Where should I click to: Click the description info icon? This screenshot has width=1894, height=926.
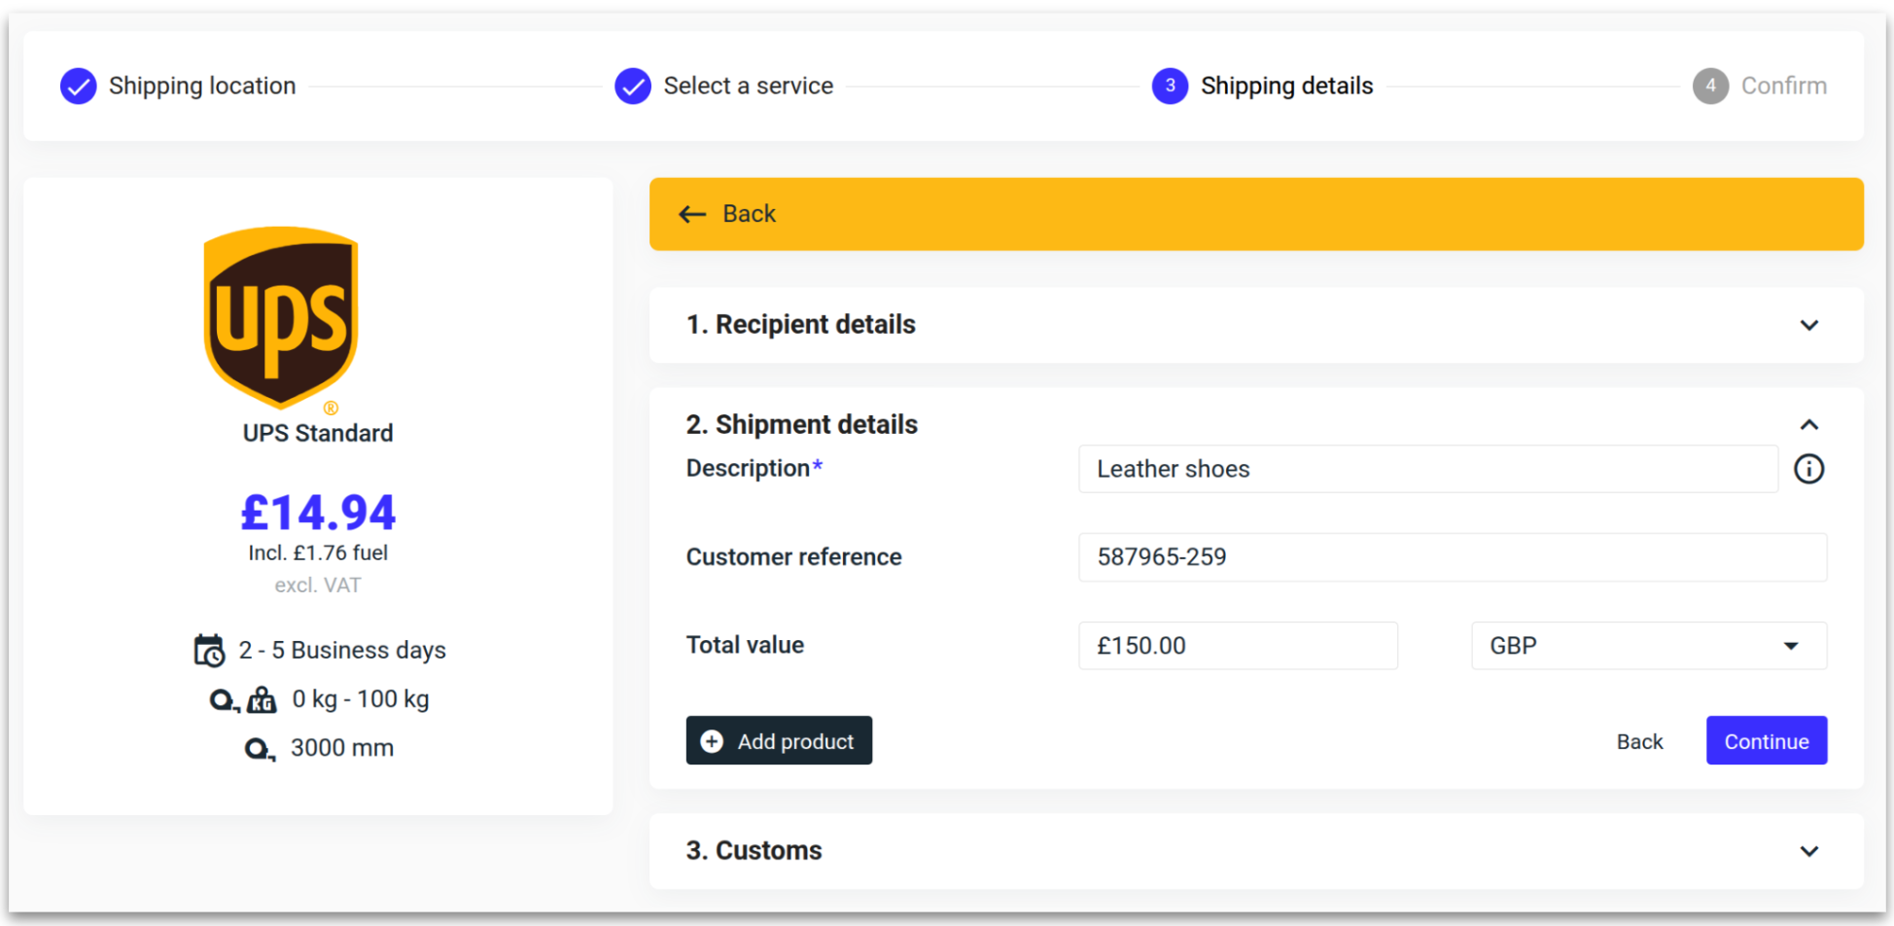tap(1808, 469)
